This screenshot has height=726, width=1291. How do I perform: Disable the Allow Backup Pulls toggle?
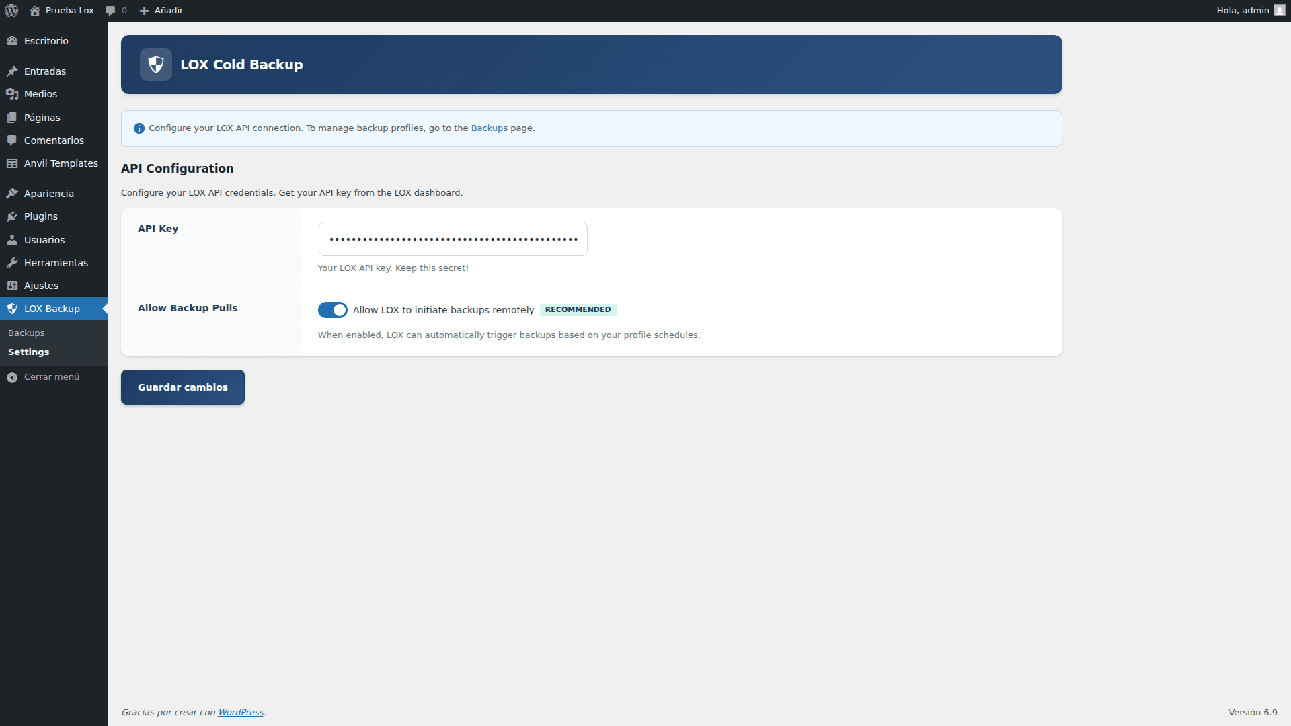[333, 310]
